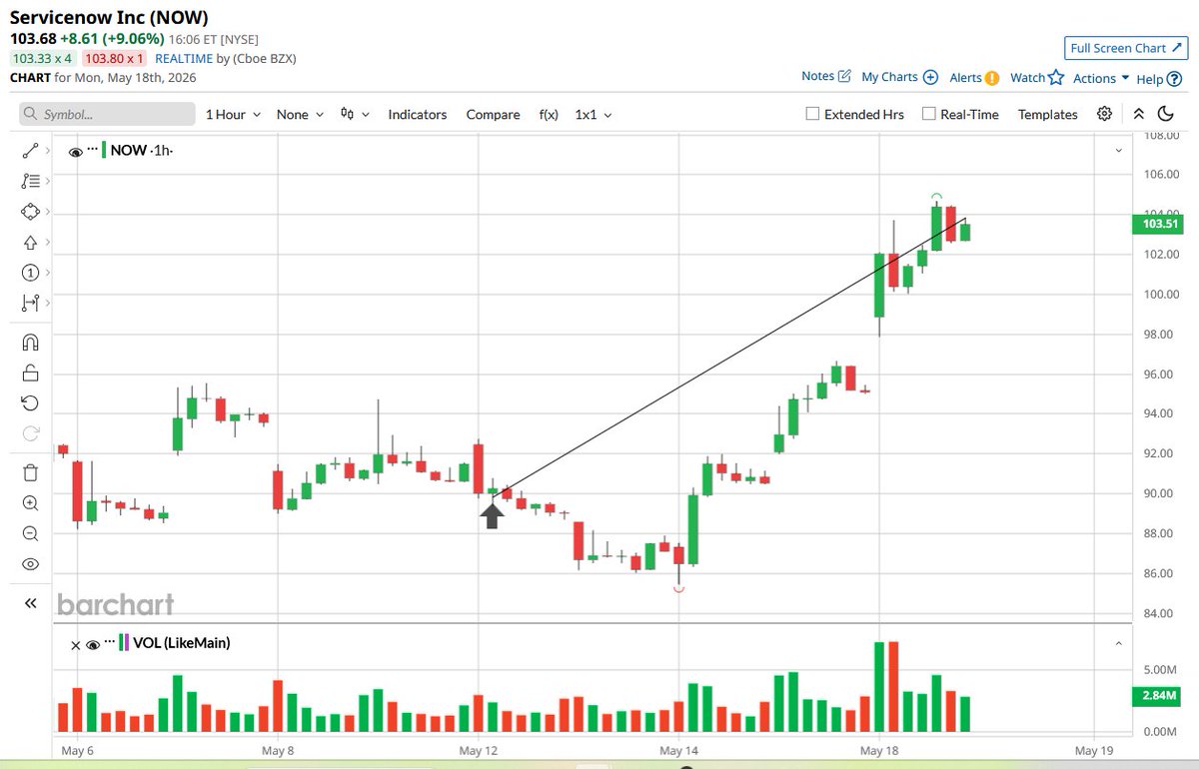Add NOW to watchlist via star

click(x=1056, y=77)
